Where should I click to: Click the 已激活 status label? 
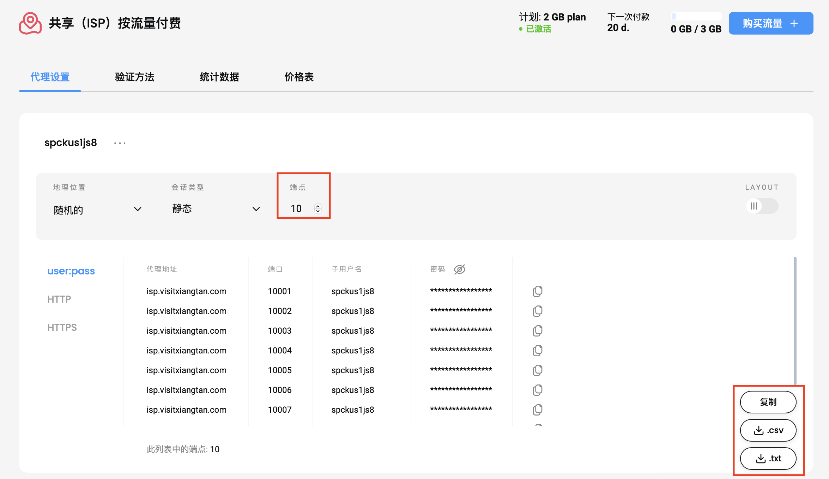click(x=538, y=29)
